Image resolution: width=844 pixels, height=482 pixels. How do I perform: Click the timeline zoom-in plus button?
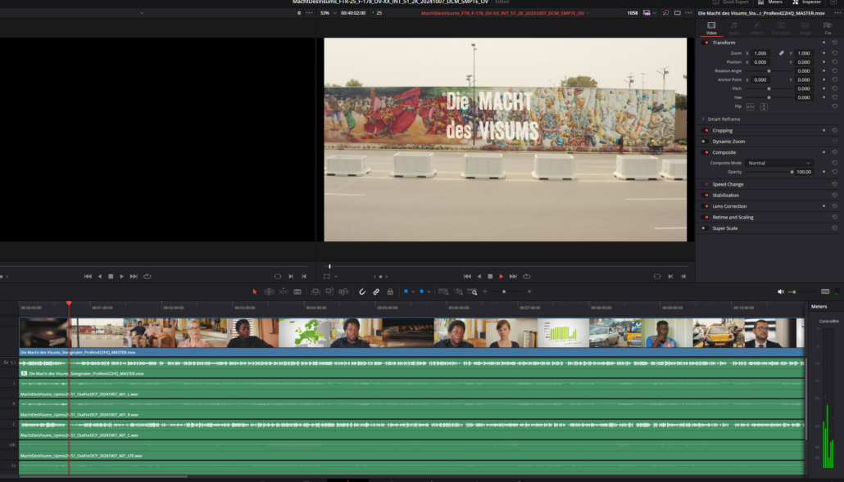pos(529,292)
